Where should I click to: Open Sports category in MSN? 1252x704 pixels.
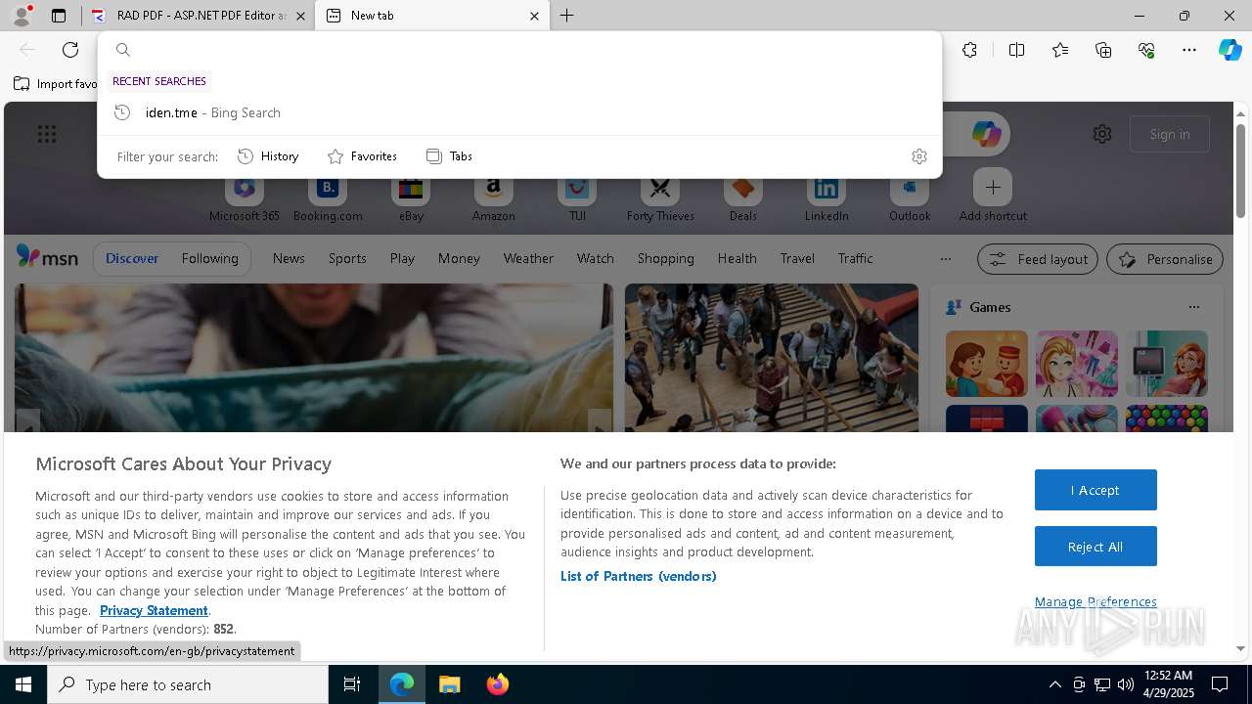pos(347,258)
